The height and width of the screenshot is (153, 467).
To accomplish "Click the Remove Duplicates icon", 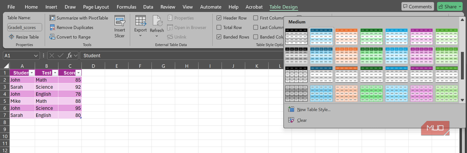I will [x=52, y=27].
